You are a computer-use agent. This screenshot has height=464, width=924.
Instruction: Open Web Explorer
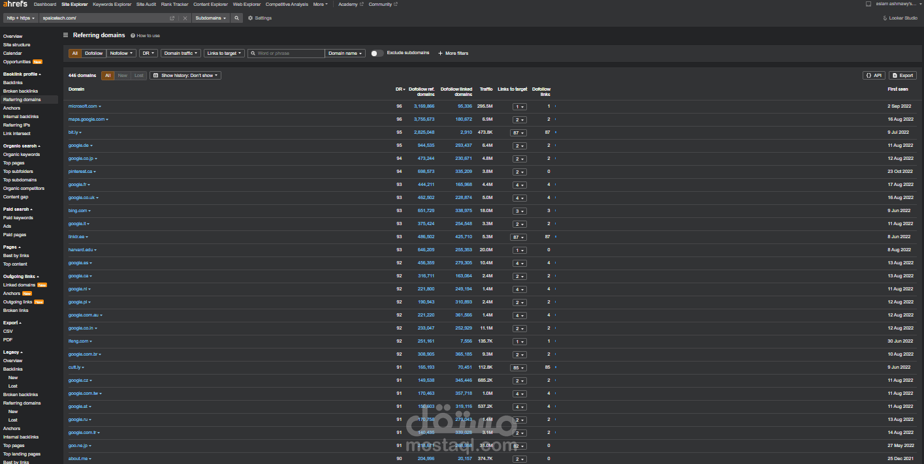pos(247,4)
